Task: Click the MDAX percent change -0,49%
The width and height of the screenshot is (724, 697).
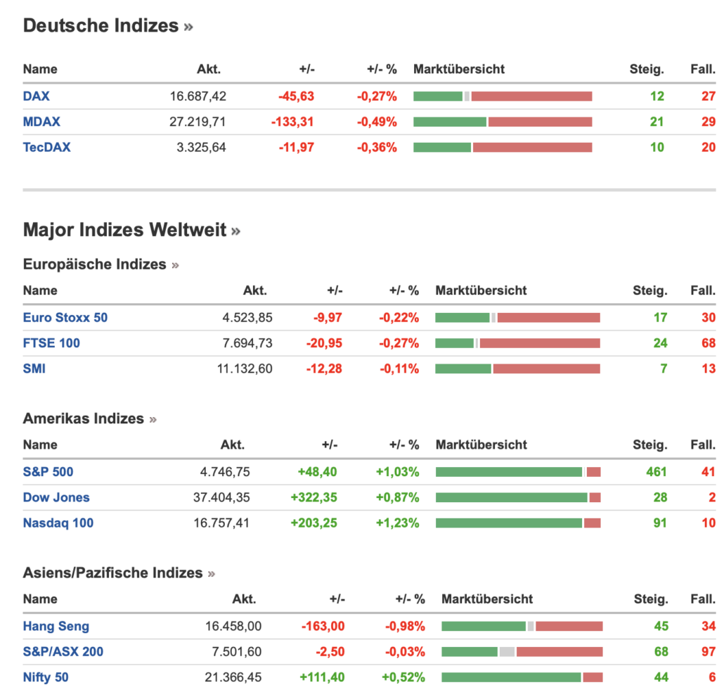Action: click(377, 122)
